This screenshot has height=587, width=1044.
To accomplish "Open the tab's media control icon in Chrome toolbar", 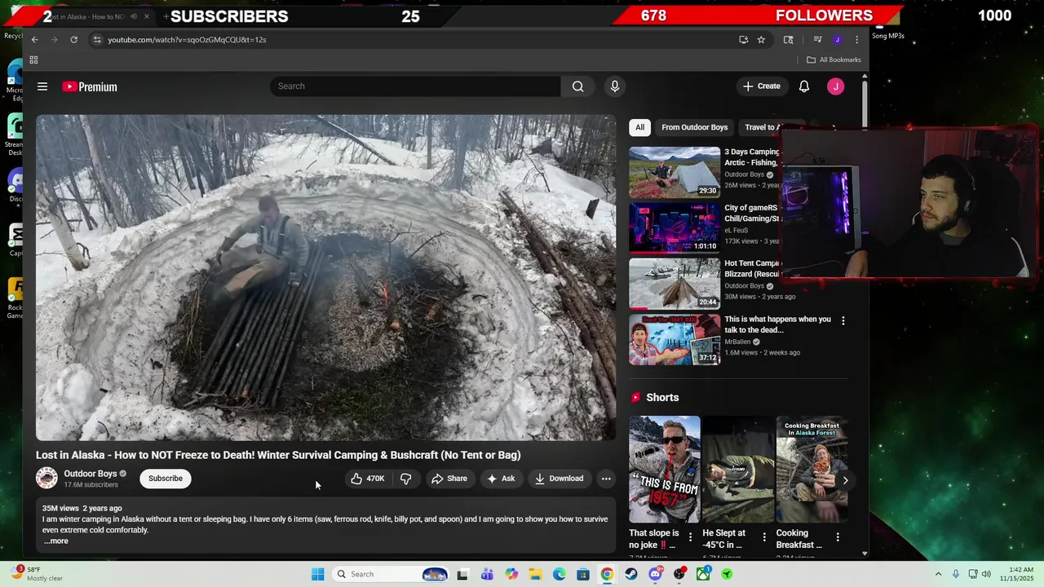I will [817, 39].
